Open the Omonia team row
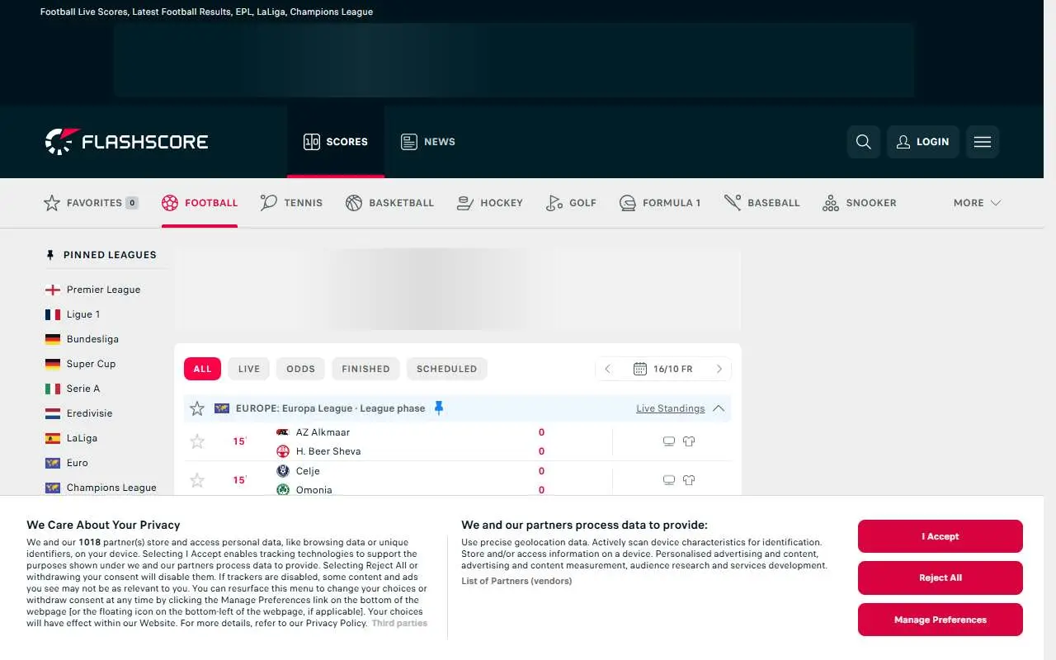 pyautogui.click(x=304, y=490)
